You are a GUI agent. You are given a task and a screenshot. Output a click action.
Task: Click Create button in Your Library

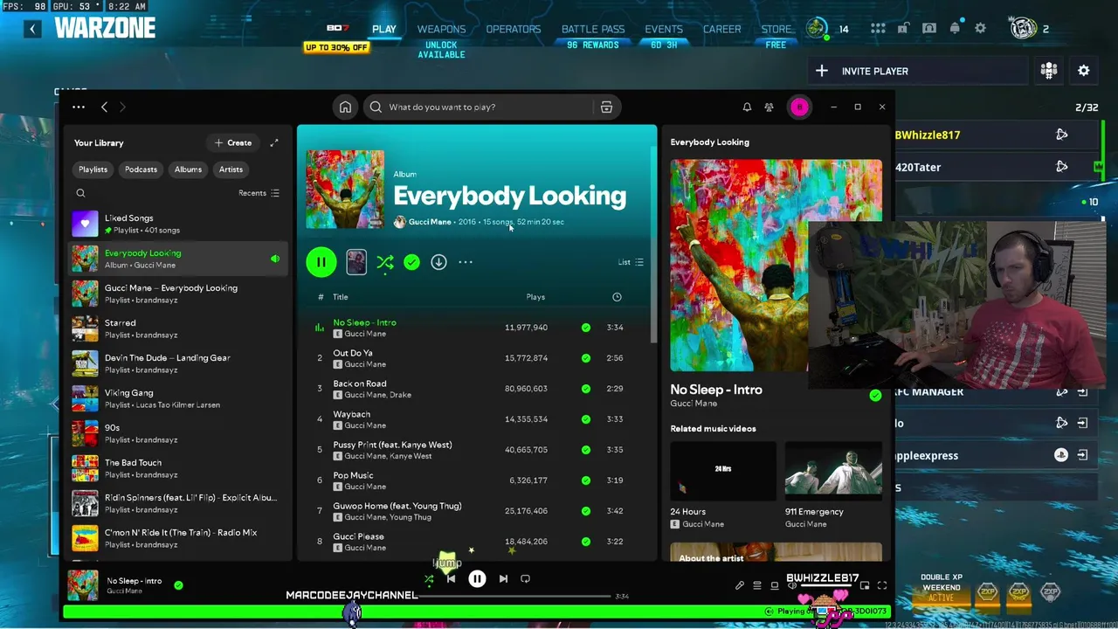click(233, 143)
